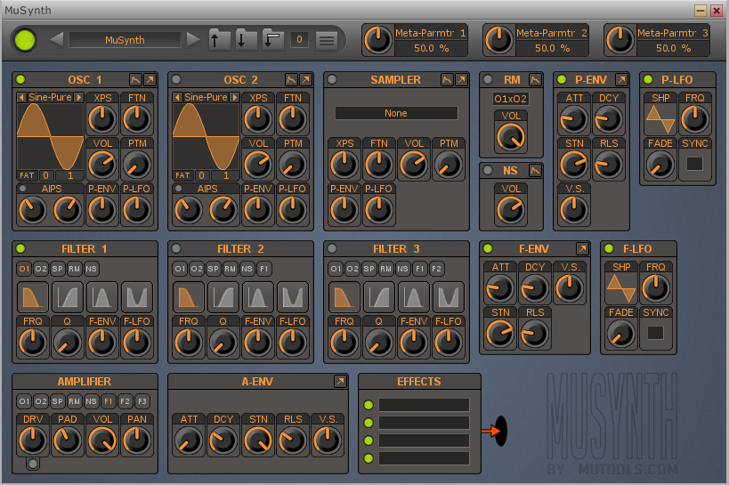
Task: Select FILTER 3 band-pass shape icon
Action: (414, 296)
